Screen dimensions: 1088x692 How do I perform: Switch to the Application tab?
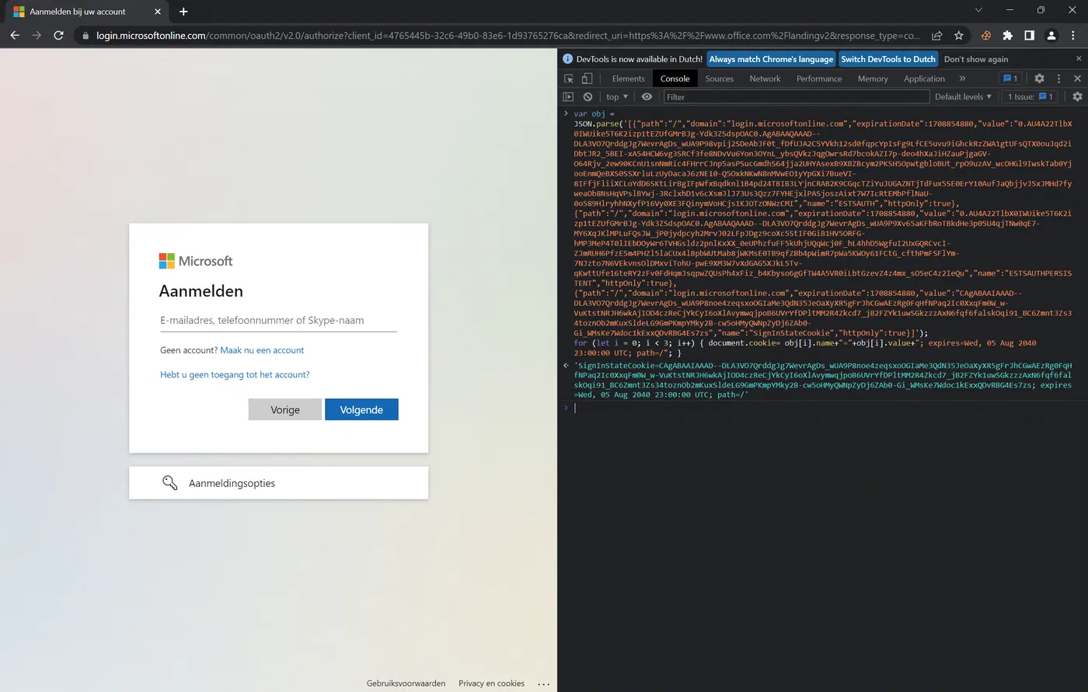pos(924,78)
